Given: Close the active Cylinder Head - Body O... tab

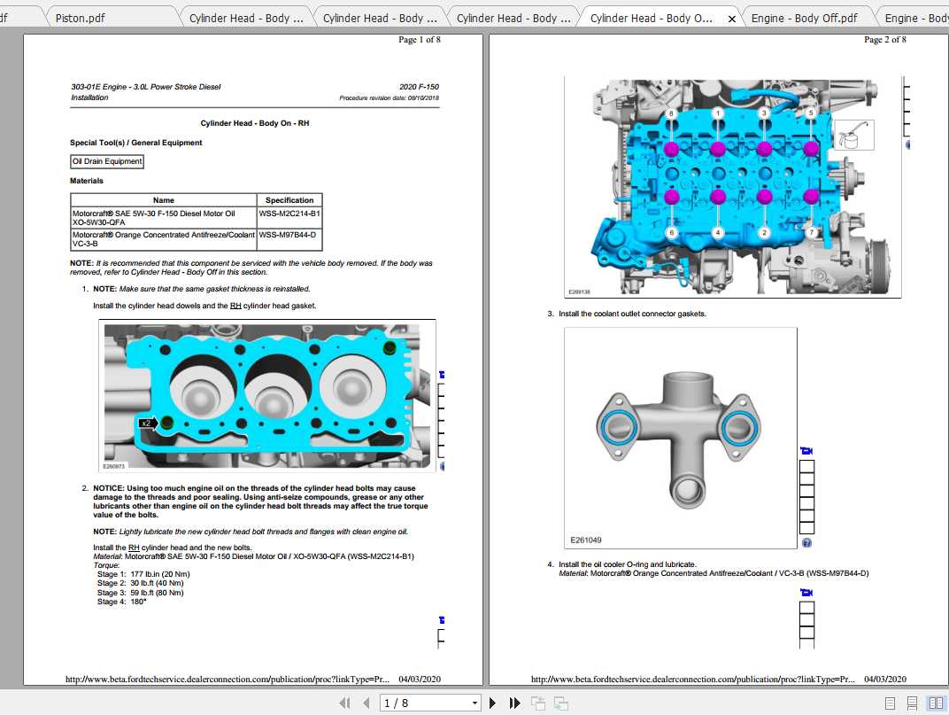Looking at the screenshot, I should pos(732,19).
